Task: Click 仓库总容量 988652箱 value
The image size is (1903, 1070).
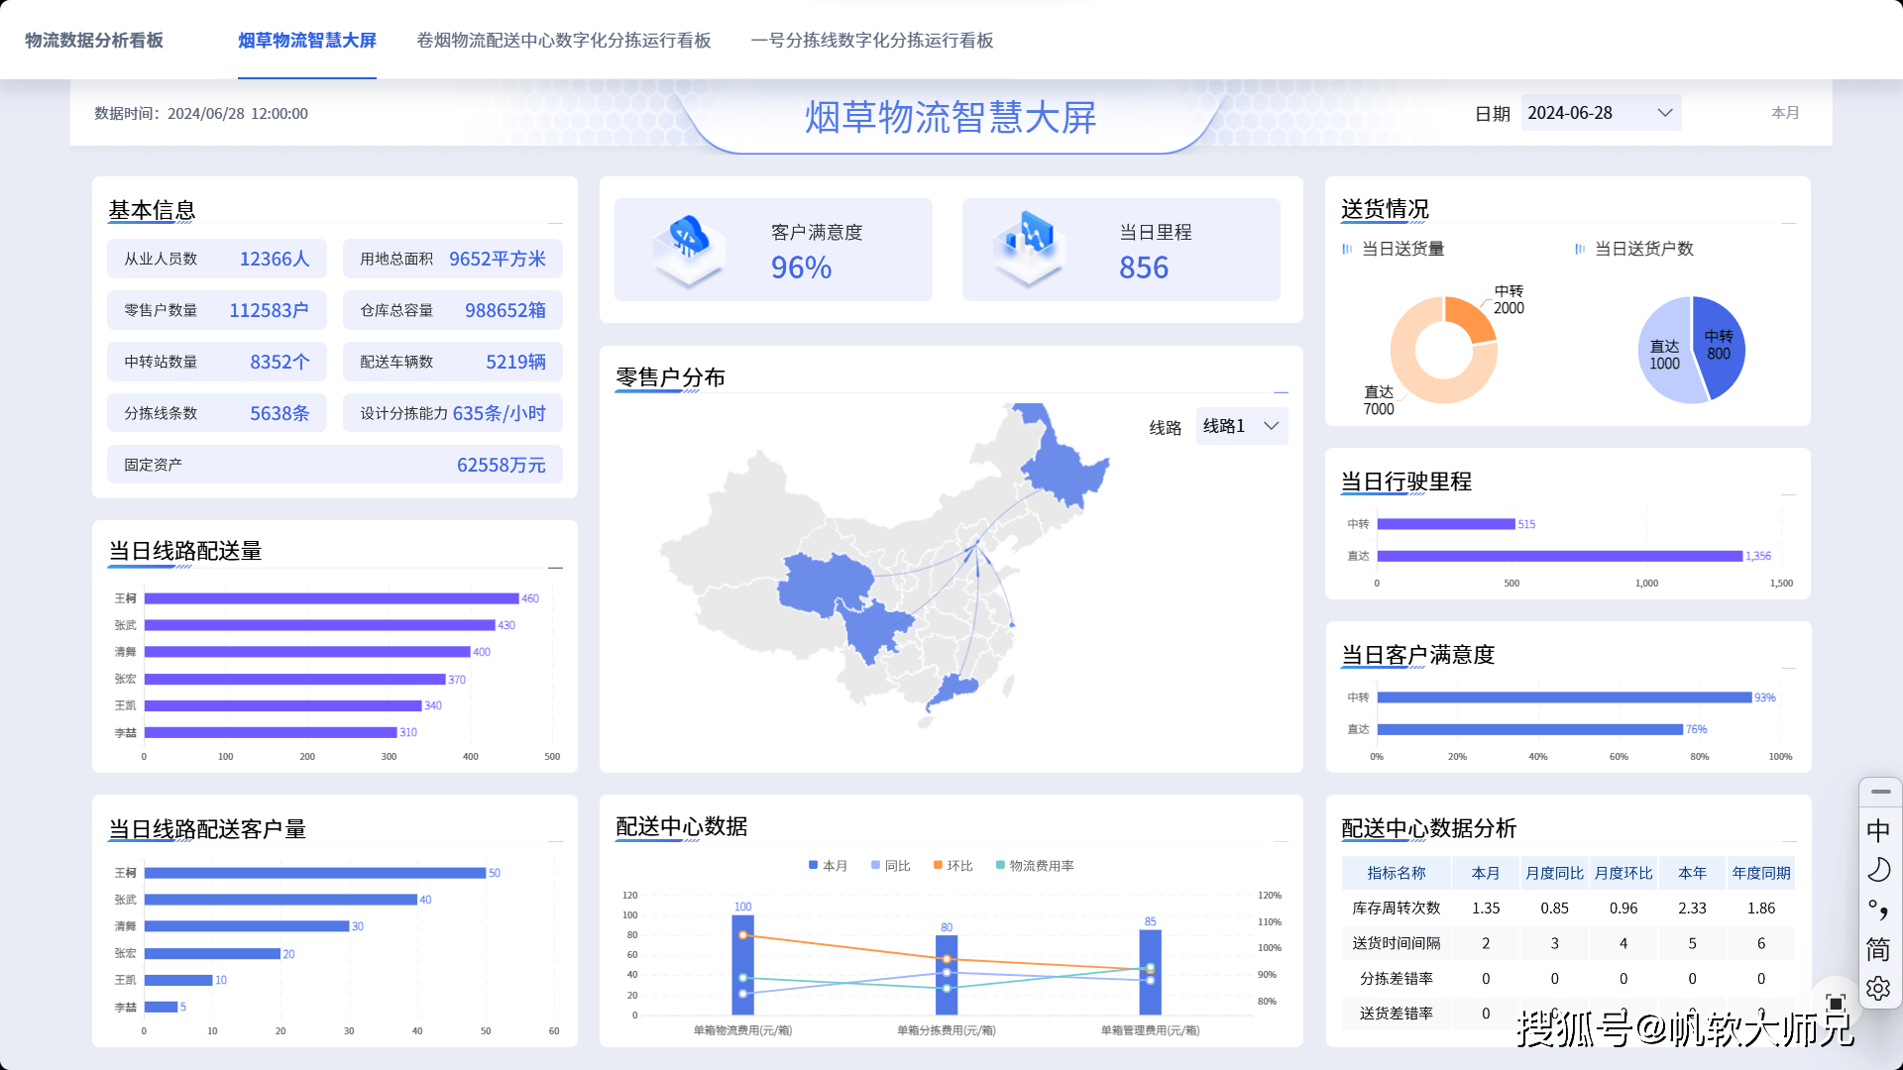Action: click(505, 310)
